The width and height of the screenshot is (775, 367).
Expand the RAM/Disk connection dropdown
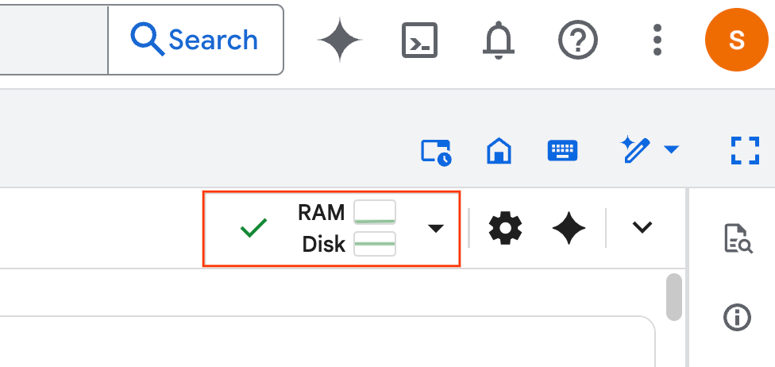click(x=435, y=229)
